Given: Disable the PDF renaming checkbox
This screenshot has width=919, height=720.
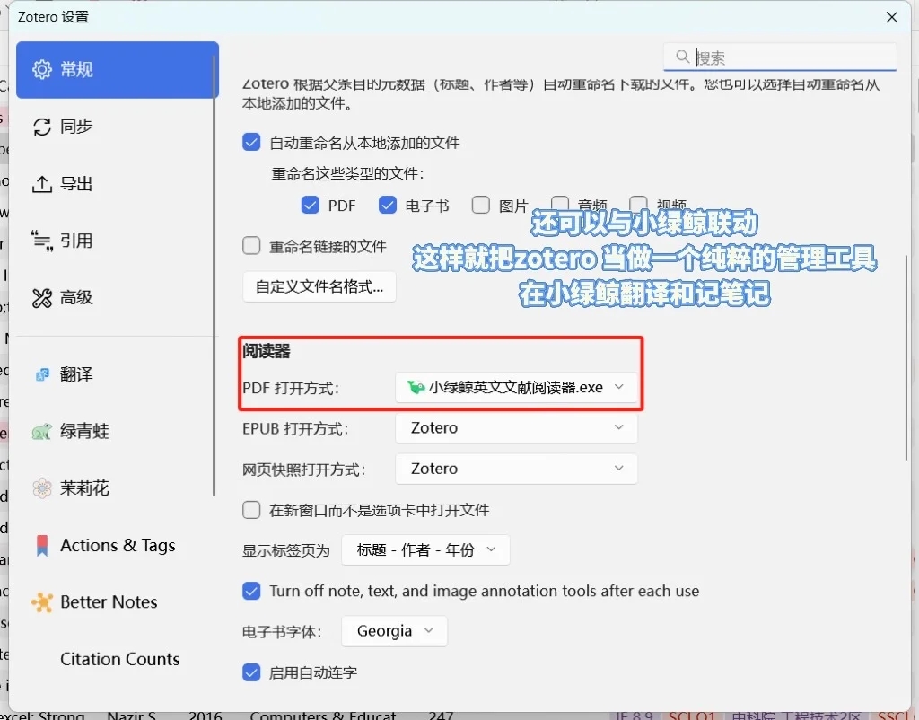Looking at the screenshot, I should [311, 205].
